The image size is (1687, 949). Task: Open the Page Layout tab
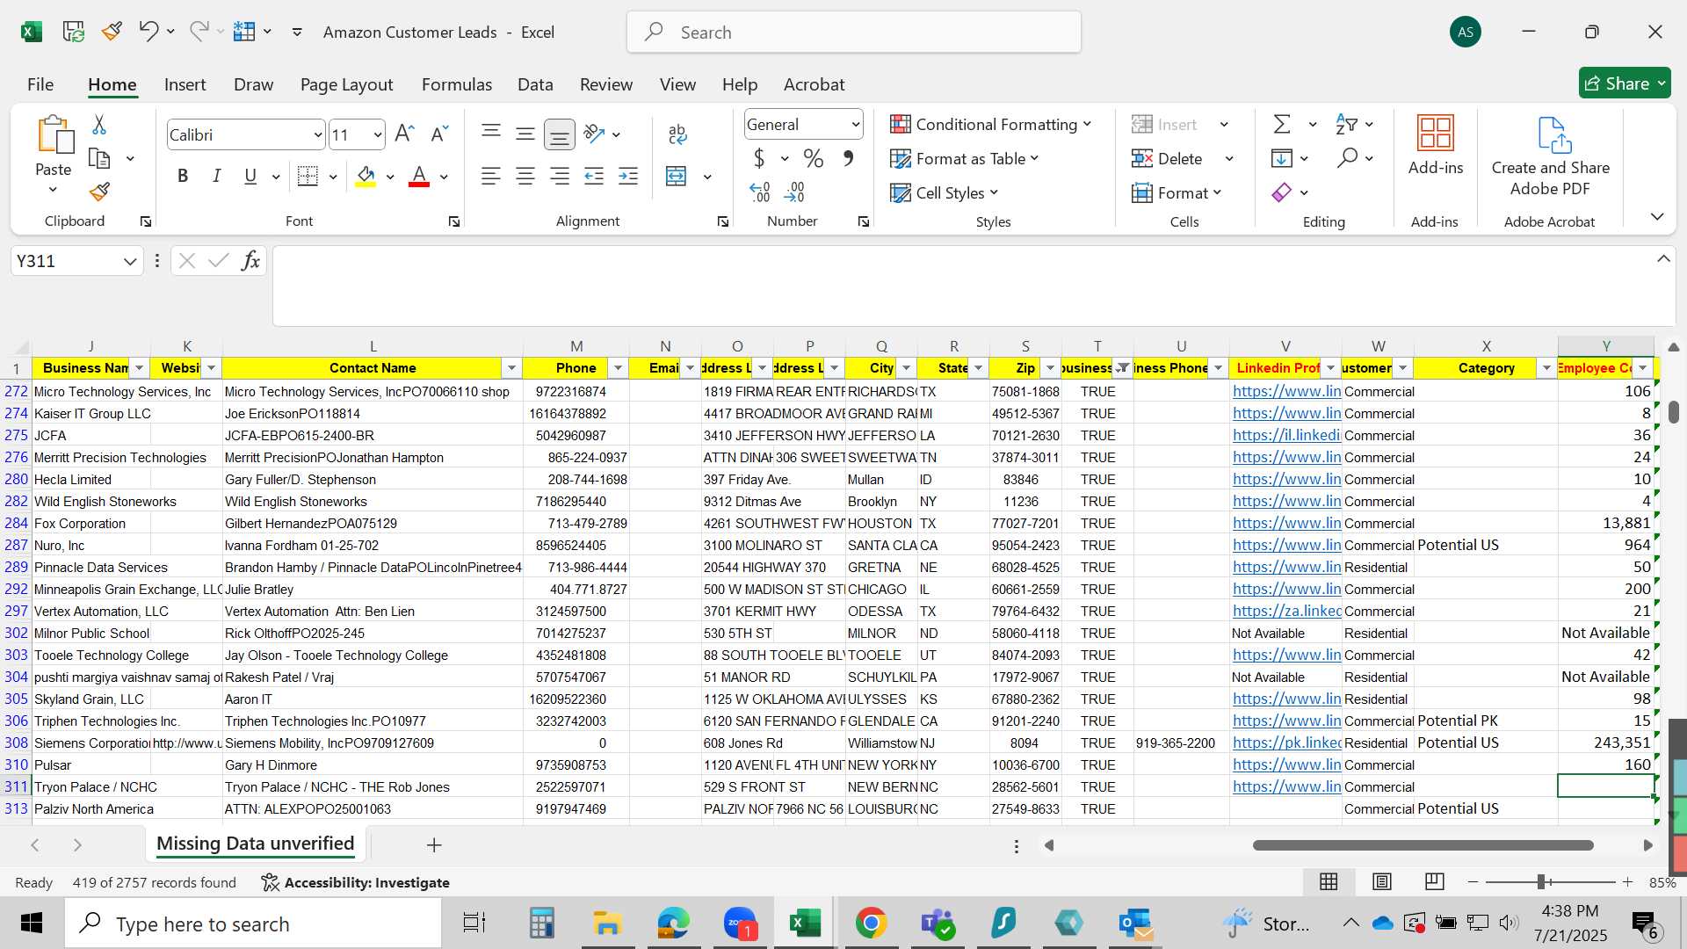(x=346, y=84)
